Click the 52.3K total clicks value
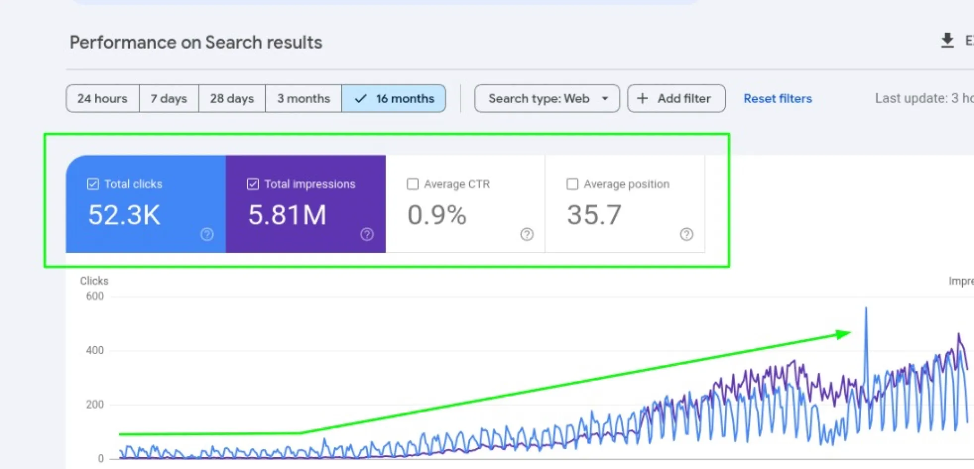The width and height of the screenshot is (974, 469). tap(124, 215)
